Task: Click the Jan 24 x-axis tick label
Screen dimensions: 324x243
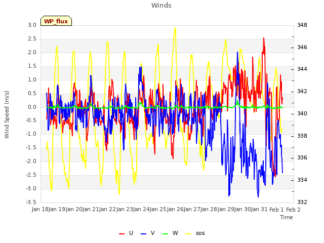Action: coord(141,210)
